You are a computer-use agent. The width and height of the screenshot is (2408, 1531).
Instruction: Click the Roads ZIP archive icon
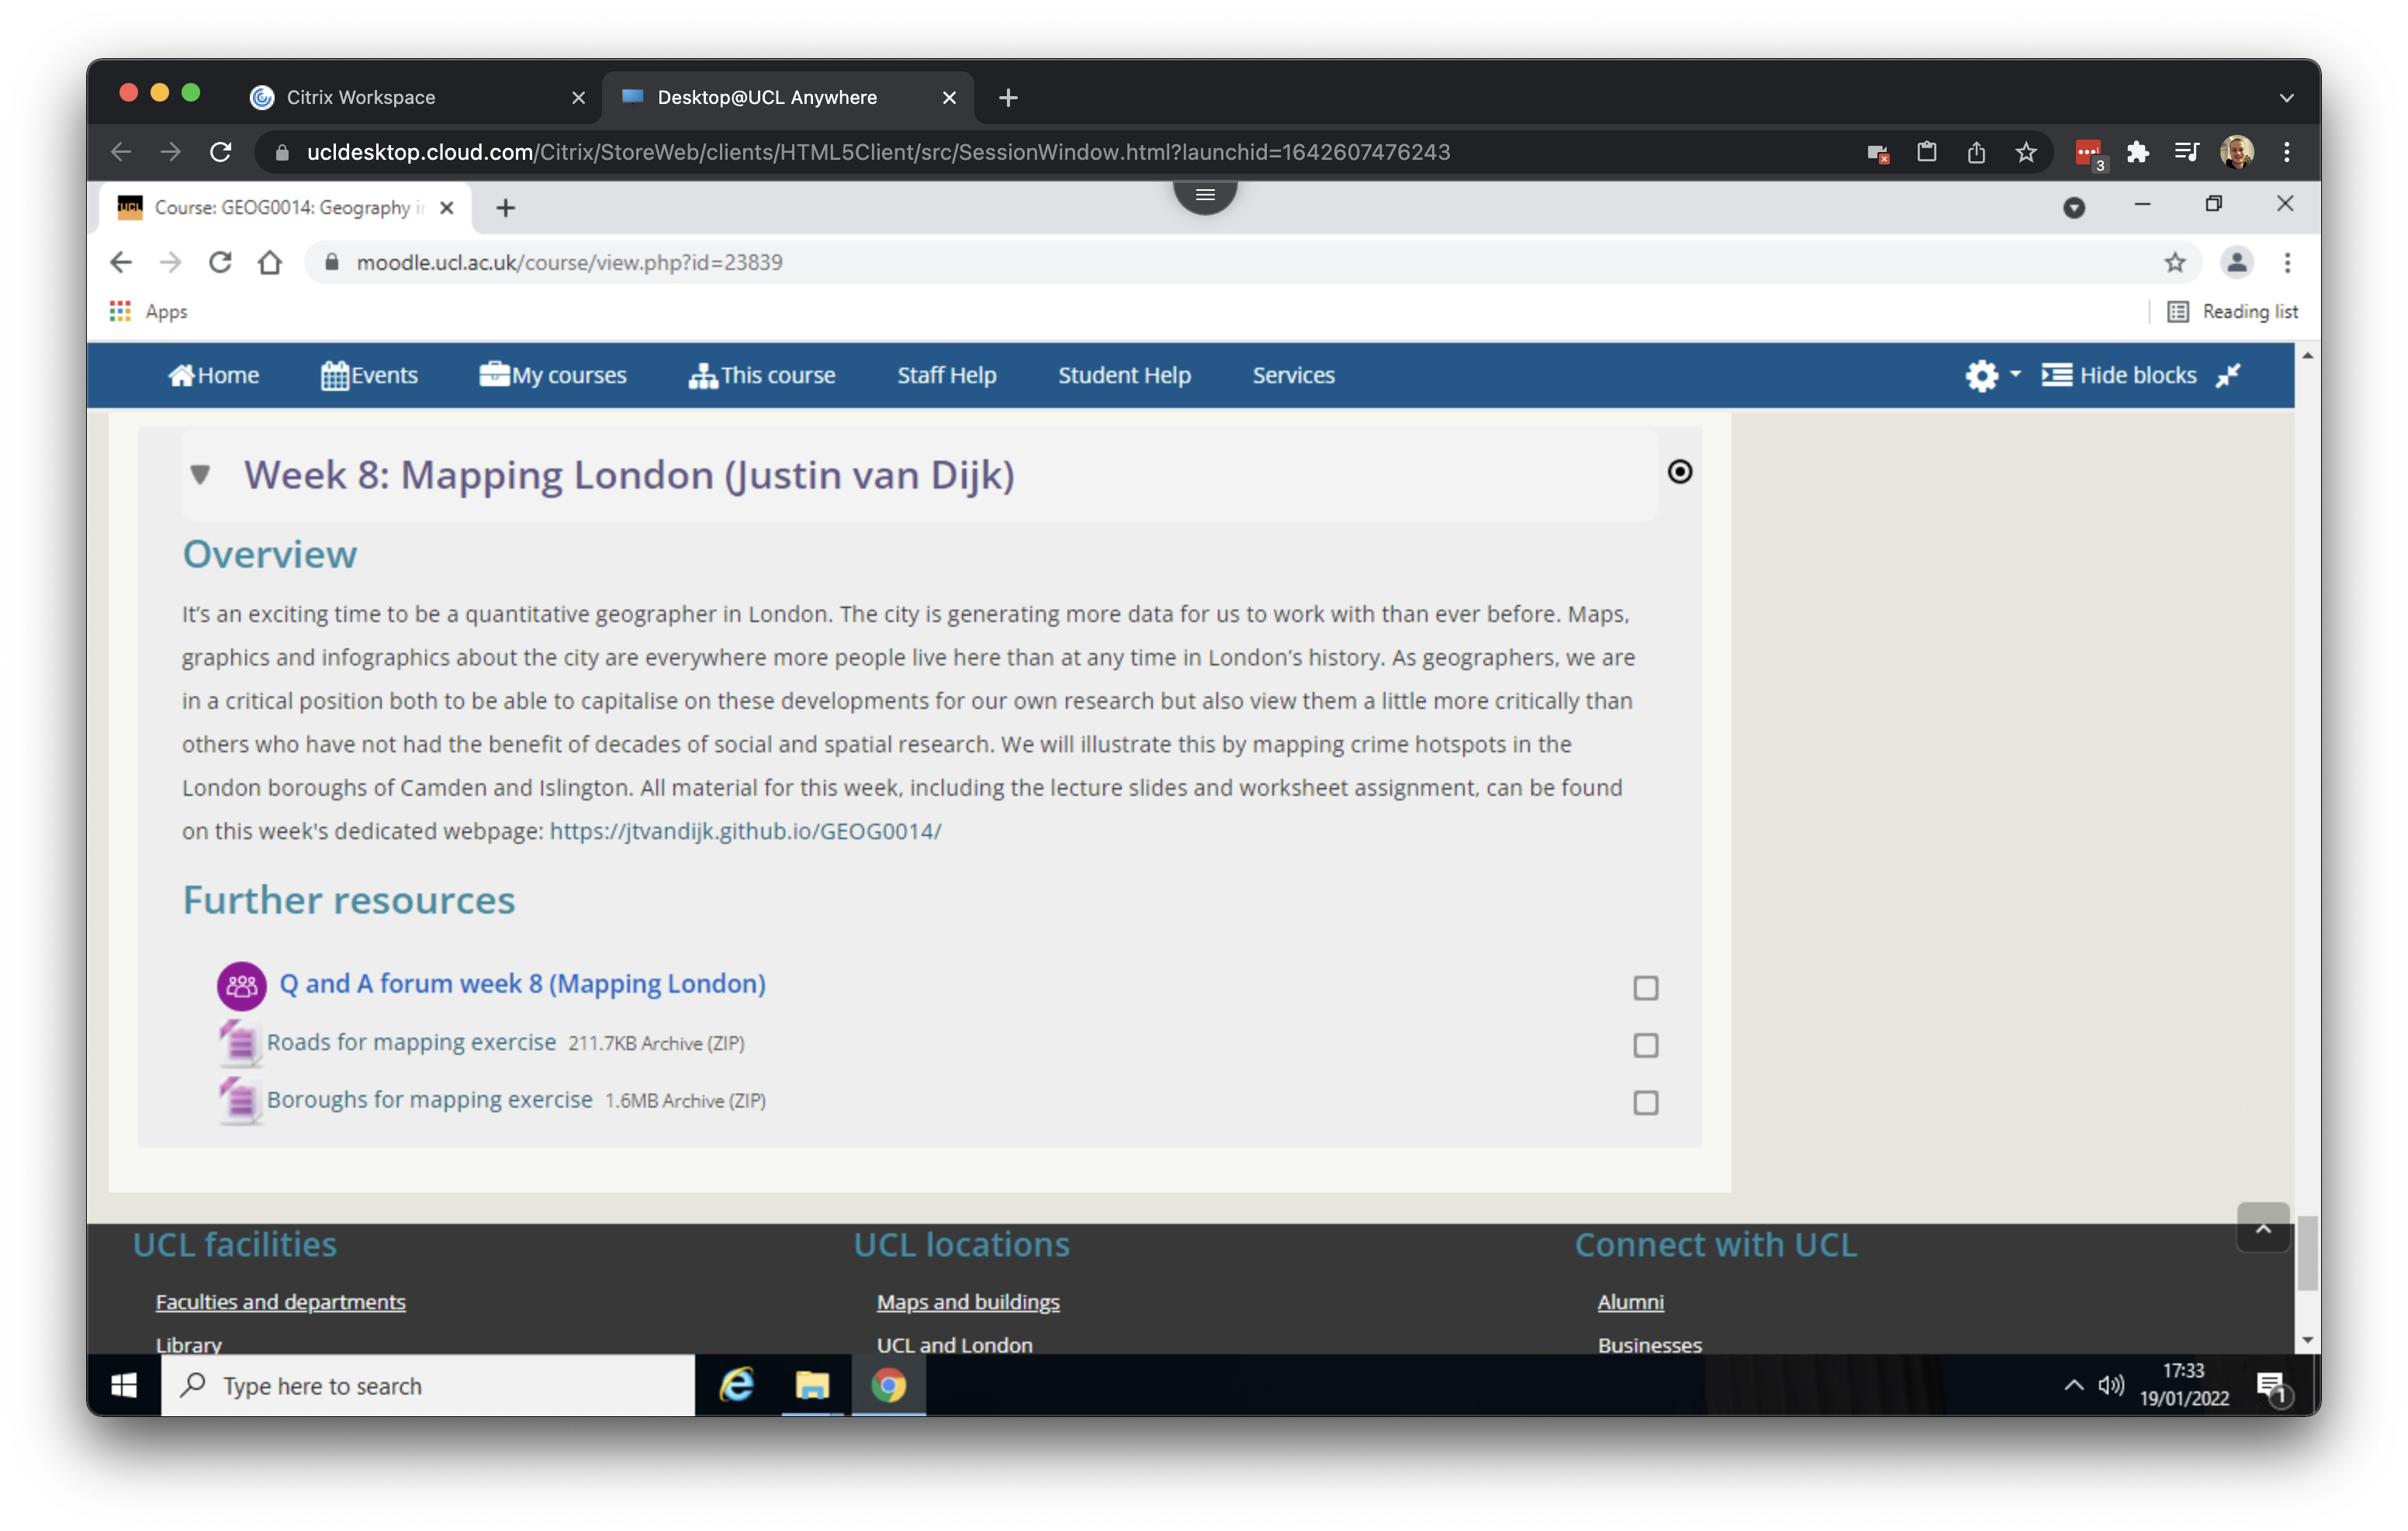coord(240,1043)
